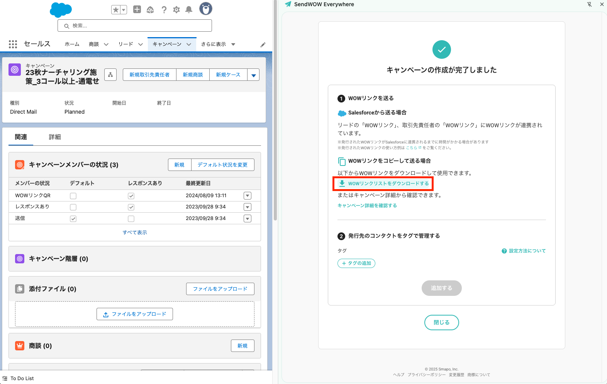Click the SendWOW paper plane icon

(x=288, y=4)
